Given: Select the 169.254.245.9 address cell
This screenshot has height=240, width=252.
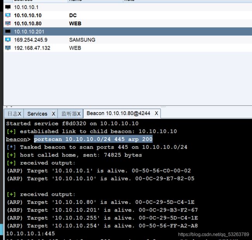Looking at the screenshot, I should pos(31,40).
